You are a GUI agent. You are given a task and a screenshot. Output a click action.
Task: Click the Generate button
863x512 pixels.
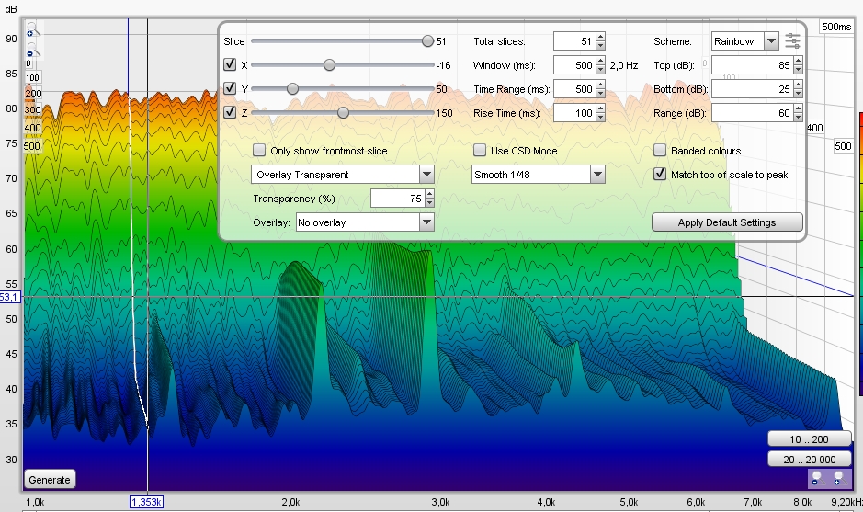[x=50, y=480]
